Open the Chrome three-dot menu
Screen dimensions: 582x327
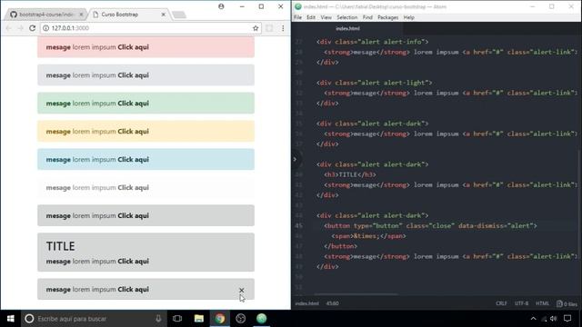(x=283, y=28)
